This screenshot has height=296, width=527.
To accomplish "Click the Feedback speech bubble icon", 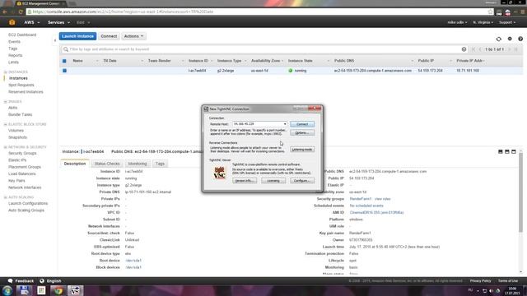I will click(x=11, y=281).
